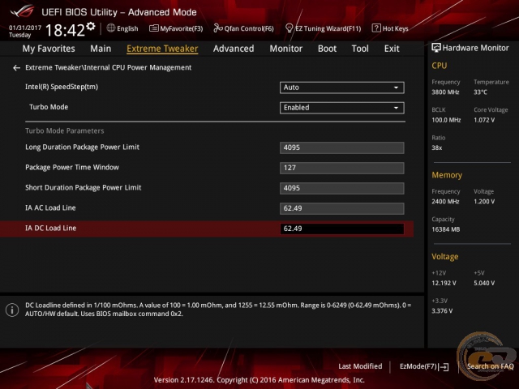Click the Core Voltage 1.072 V value

tap(484, 120)
